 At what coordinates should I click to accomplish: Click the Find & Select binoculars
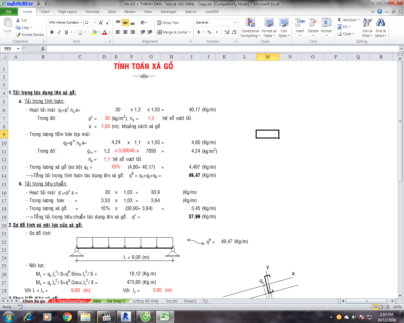[x=380, y=23]
